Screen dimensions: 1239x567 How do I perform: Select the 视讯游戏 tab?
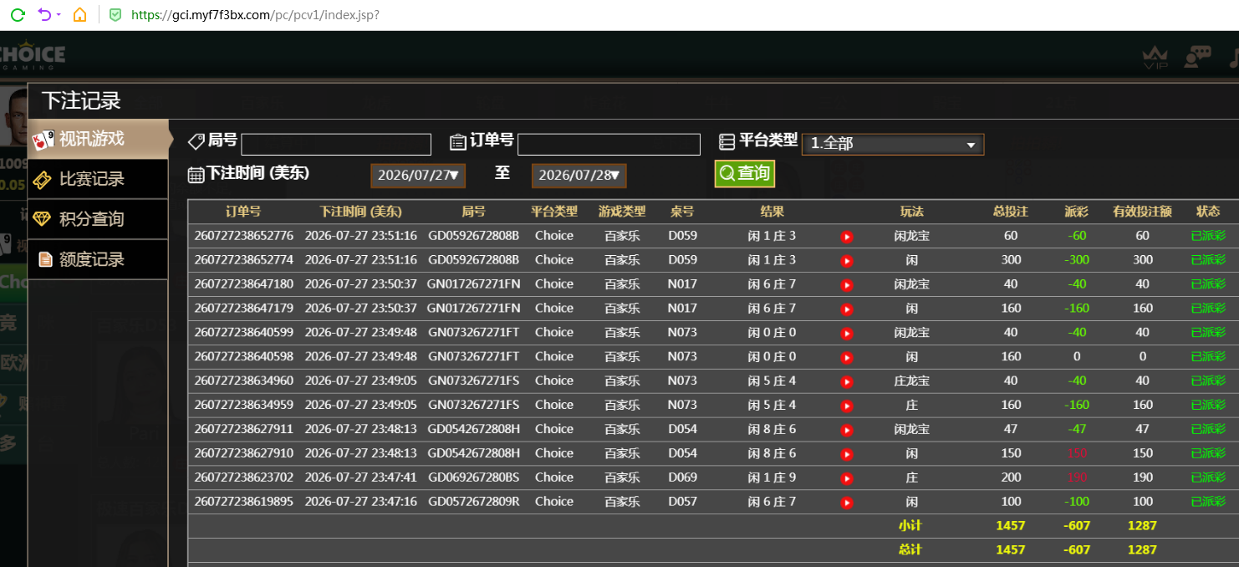[x=99, y=139]
